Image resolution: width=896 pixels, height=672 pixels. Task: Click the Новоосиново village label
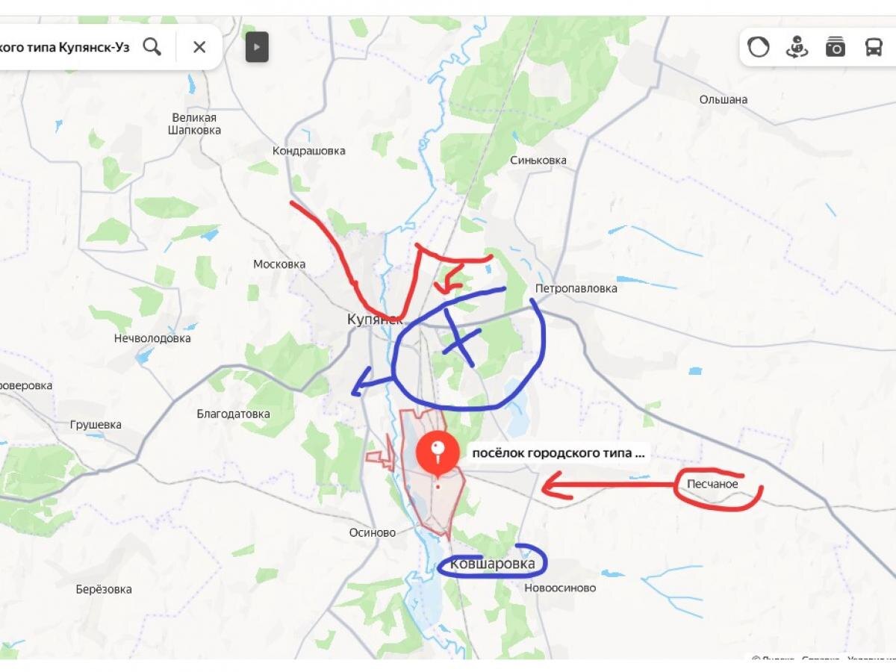(x=560, y=588)
